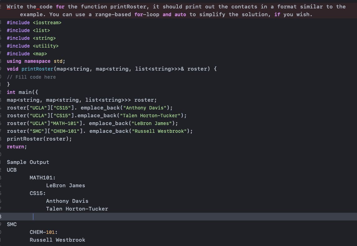Click the UCB line in the sample output
Screen dimensions: 357x246
[x=12, y=170]
